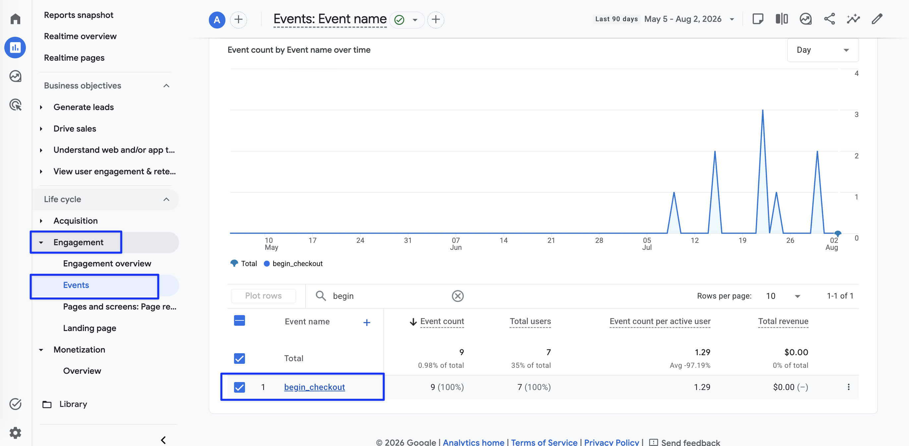The image size is (909, 446).
Task: Uncheck the begin_checkout row checkbox
Action: (x=239, y=387)
